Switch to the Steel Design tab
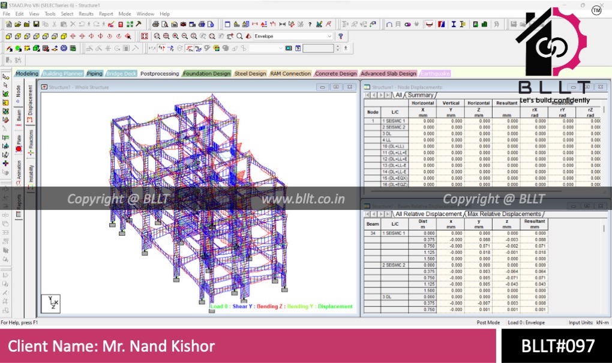Image resolution: width=612 pixels, height=363 pixels. click(250, 73)
